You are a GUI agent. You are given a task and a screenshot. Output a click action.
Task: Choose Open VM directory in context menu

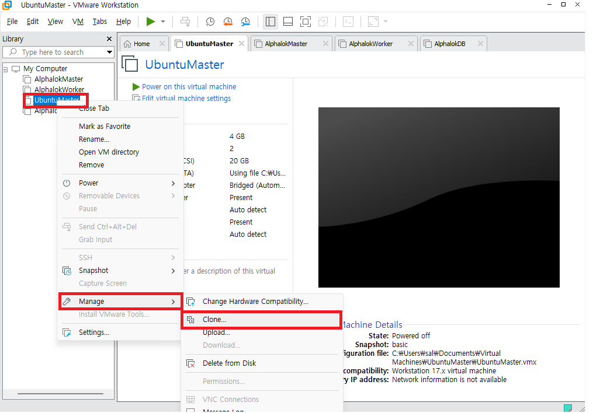click(120, 152)
